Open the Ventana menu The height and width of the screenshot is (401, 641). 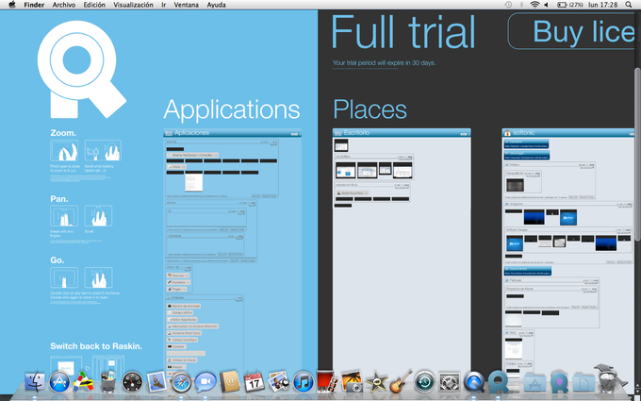coord(186,5)
